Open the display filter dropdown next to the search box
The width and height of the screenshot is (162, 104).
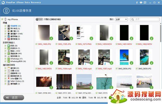coord(122,19)
